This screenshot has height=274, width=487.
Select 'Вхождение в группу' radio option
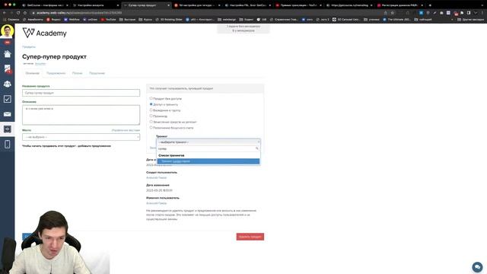tap(151, 110)
